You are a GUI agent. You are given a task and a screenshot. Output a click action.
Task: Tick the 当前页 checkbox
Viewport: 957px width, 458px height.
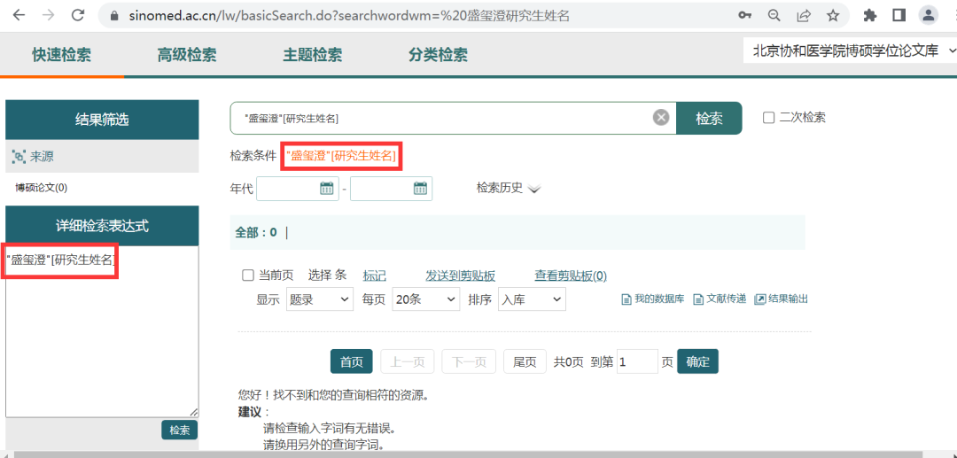248,276
